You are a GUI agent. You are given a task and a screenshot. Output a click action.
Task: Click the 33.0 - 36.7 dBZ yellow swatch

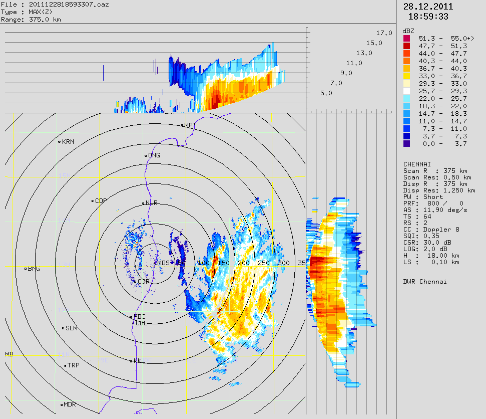point(406,76)
